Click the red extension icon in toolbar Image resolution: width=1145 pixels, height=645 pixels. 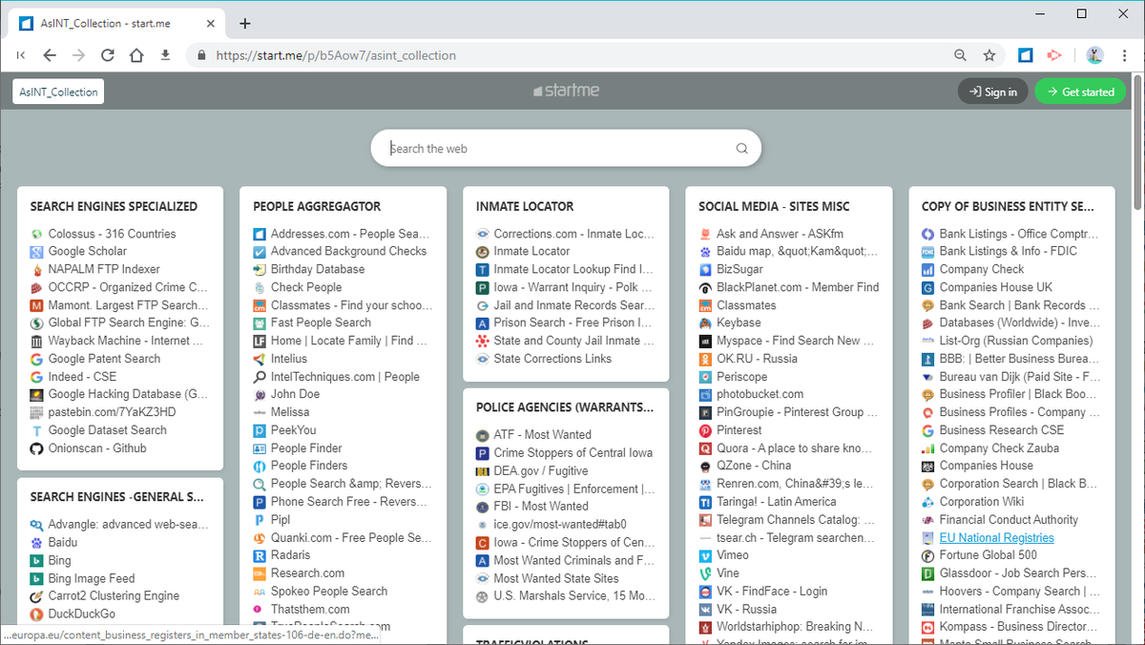(x=1054, y=55)
